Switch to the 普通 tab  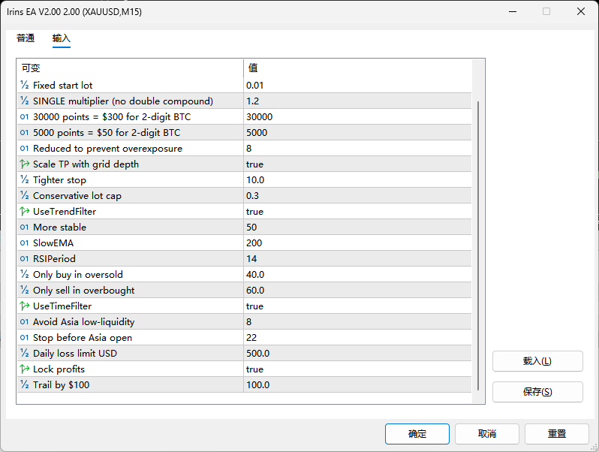coord(26,38)
